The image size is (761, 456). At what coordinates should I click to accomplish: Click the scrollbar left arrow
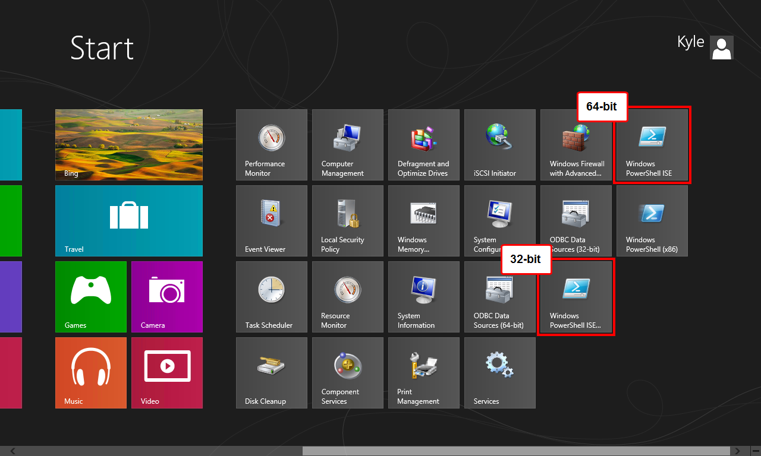tap(13, 451)
